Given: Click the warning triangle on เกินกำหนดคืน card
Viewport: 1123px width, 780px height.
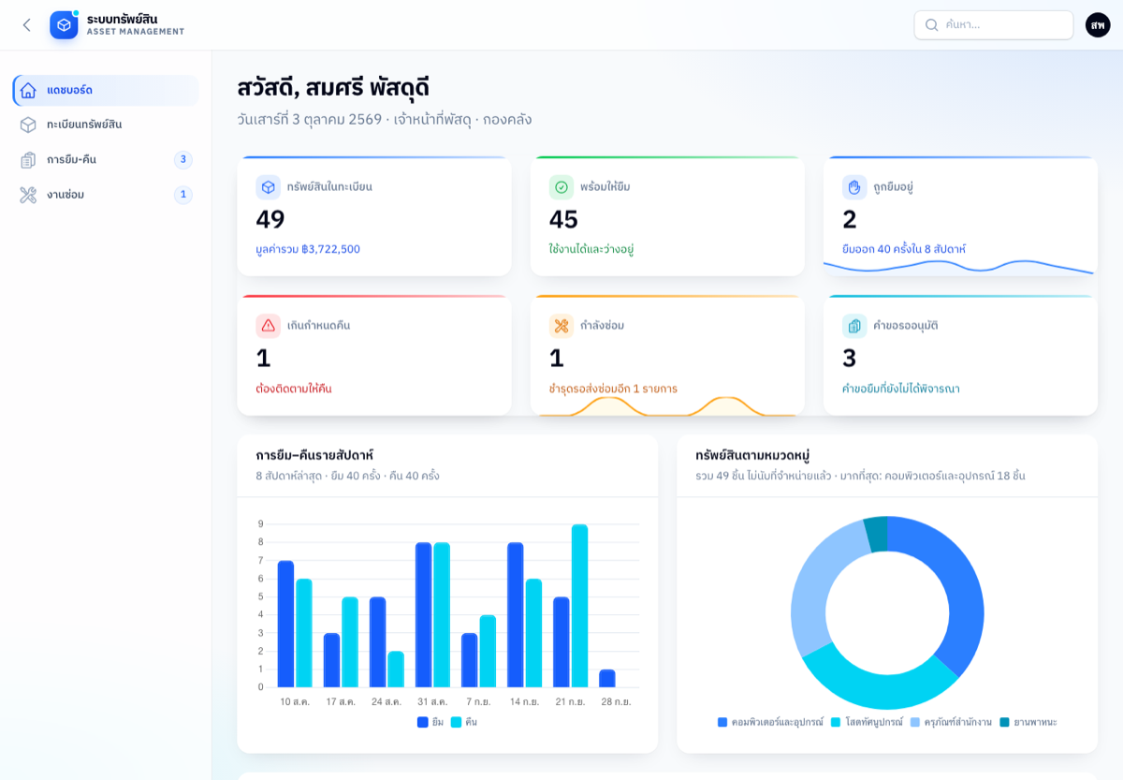Looking at the screenshot, I should [269, 326].
